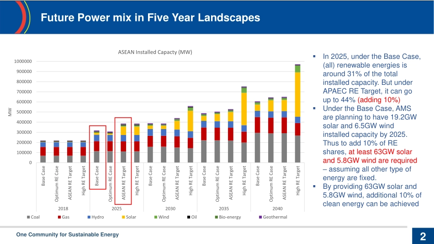Viewport: 434px width, 244px height.
Task: Click the MW vertical axis title
Action: (9, 112)
